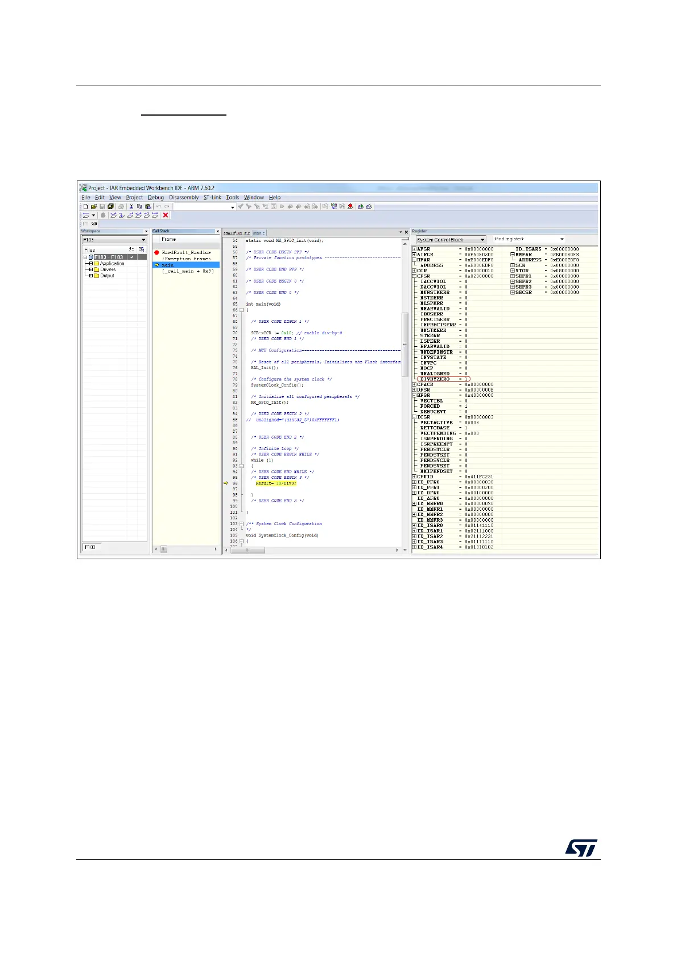Open the File menu
Viewport: 677px width, 959px height.
click(86, 198)
